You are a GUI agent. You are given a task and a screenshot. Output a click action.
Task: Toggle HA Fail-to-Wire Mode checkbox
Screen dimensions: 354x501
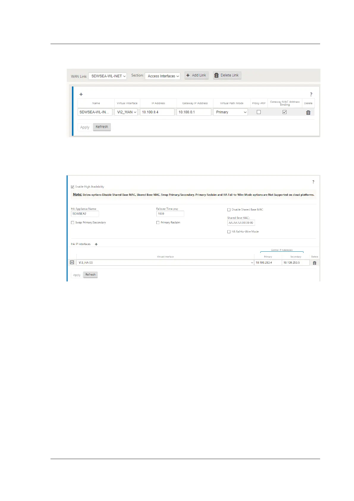tap(229, 232)
